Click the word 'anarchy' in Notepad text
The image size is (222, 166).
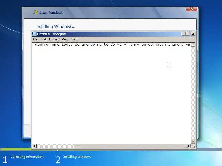176,45
